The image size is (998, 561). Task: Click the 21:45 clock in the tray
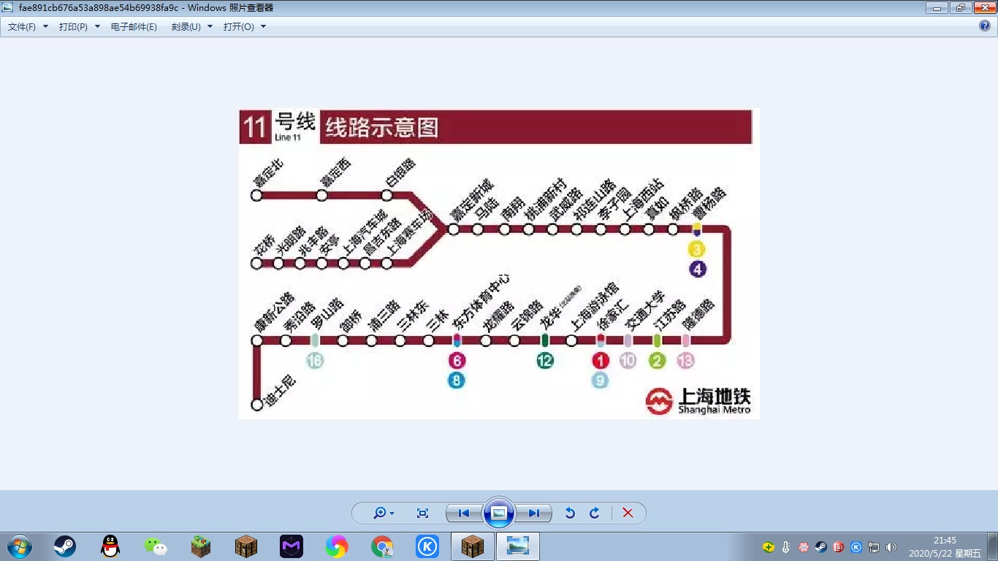pyautogui.click(x=945, y=541)
